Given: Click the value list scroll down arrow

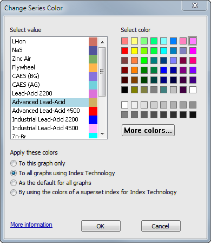Looking at the screenshot, I should coord(102,134).
